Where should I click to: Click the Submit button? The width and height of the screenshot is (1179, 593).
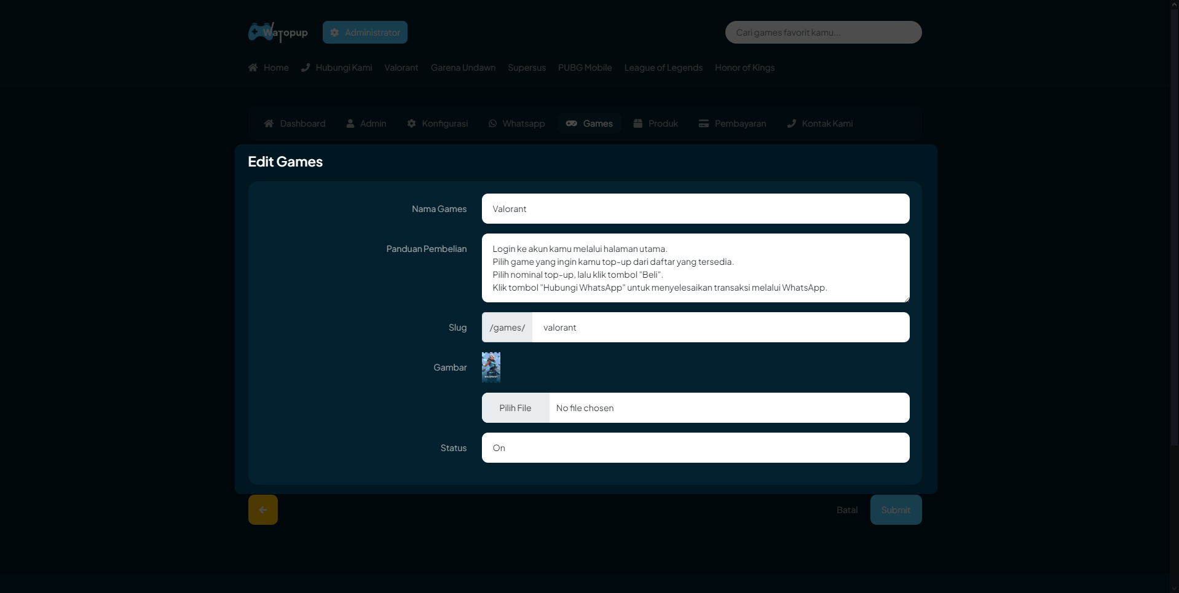(x=896, y=510)
